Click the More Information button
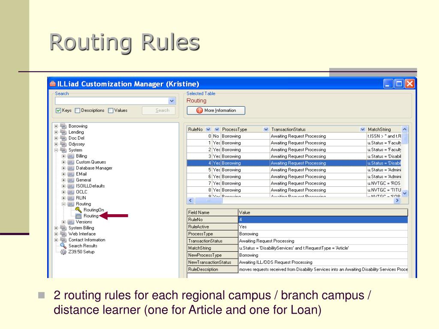The image size is (439, 329). click(216, 111)
